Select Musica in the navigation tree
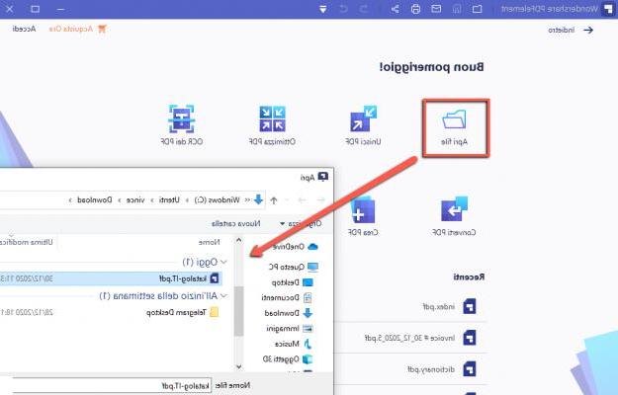 click(x=294, y=344)
